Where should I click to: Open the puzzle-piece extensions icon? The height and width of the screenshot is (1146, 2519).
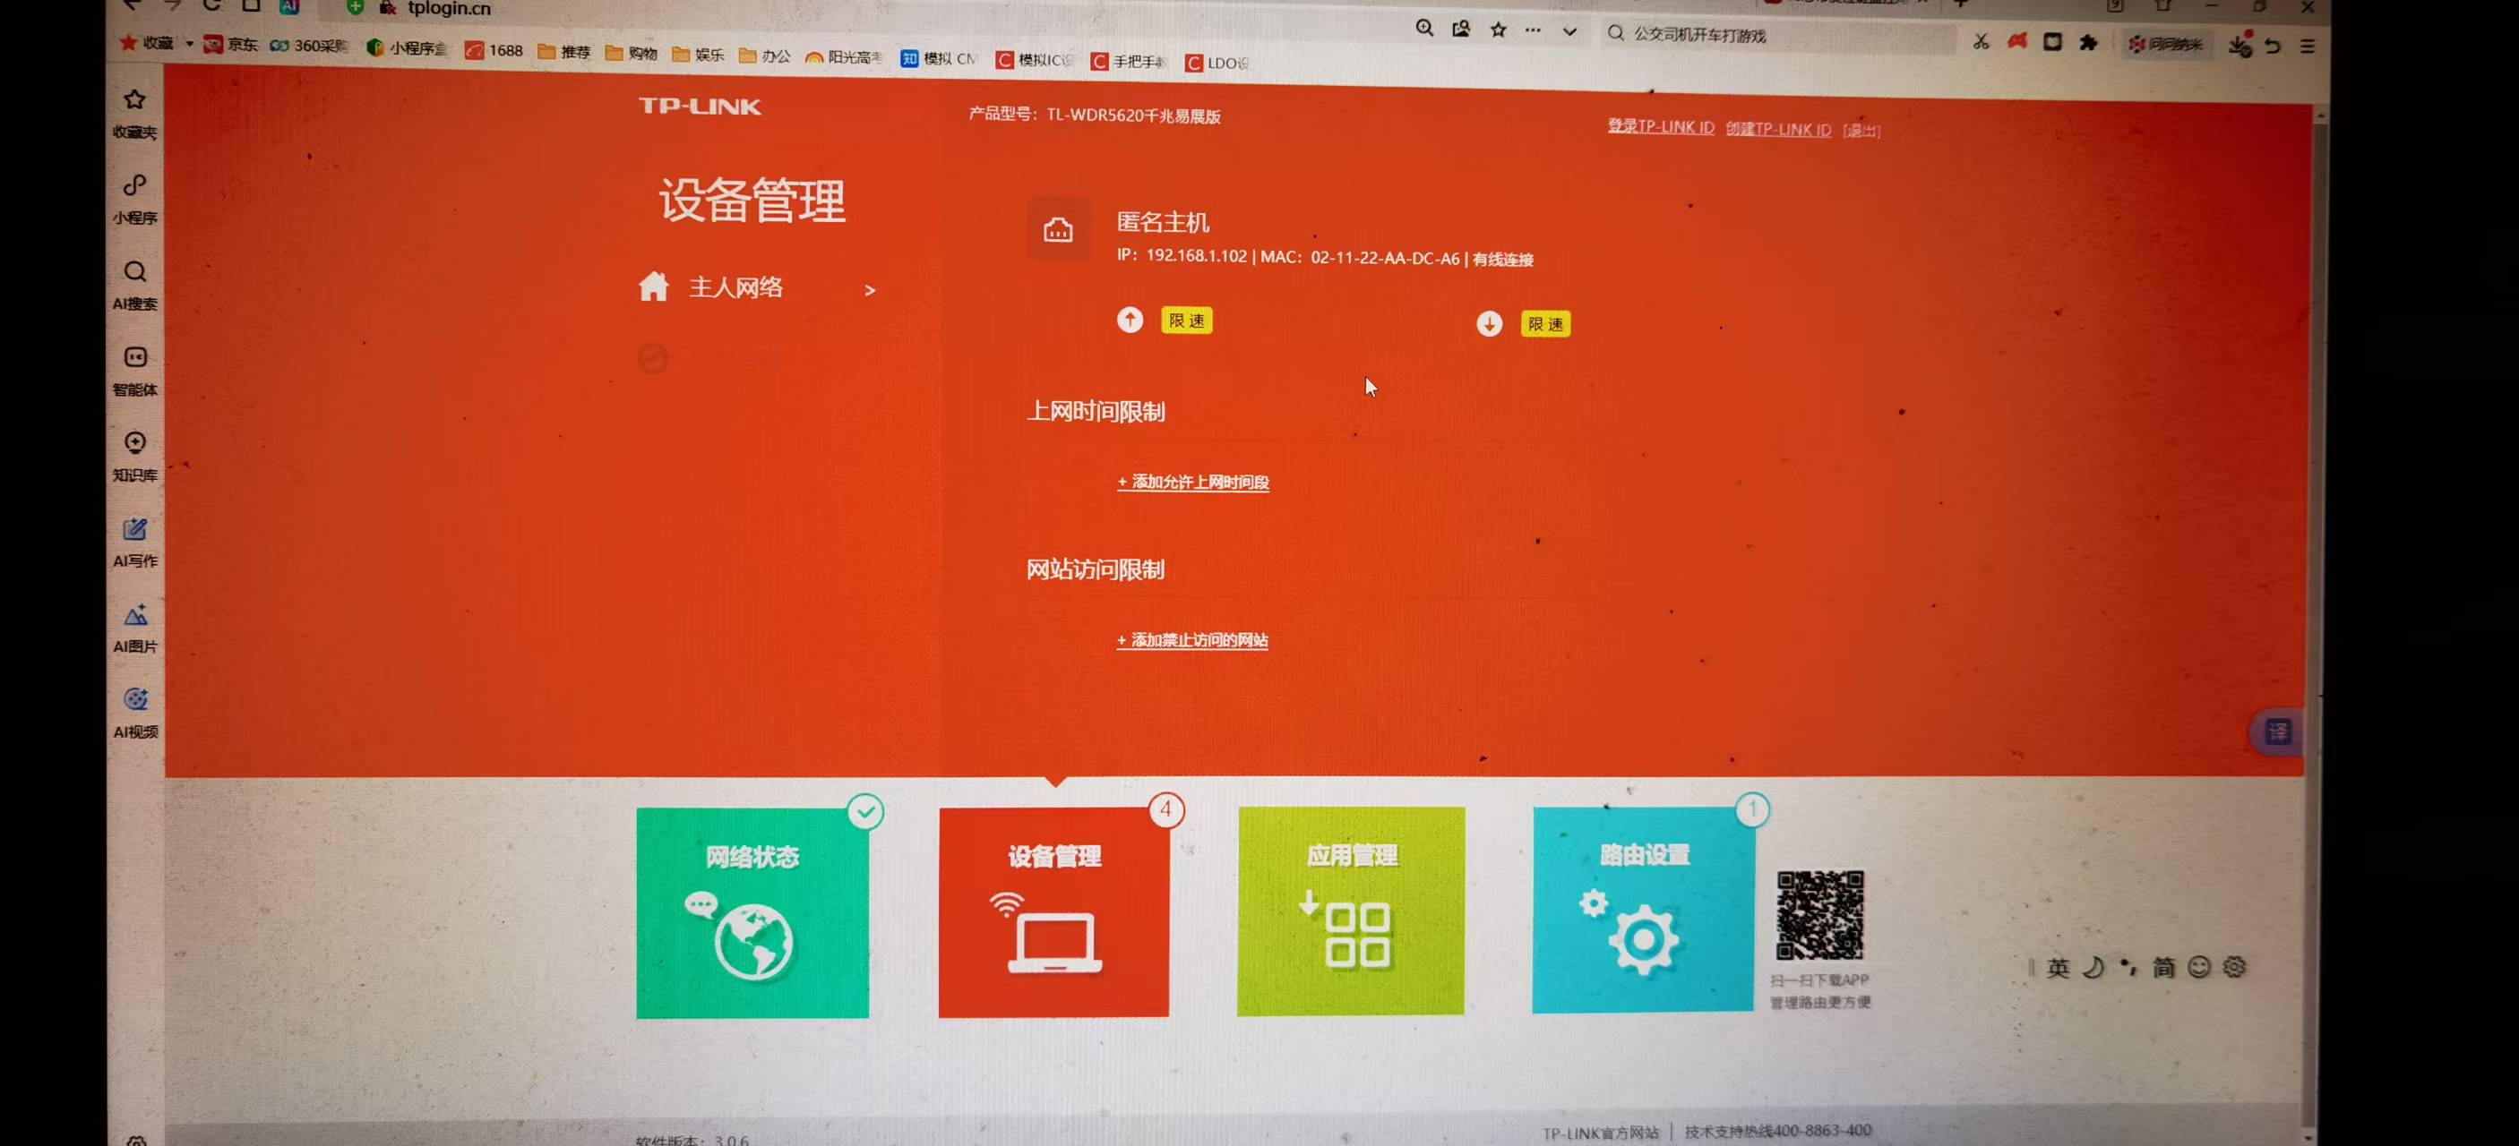2088,43
